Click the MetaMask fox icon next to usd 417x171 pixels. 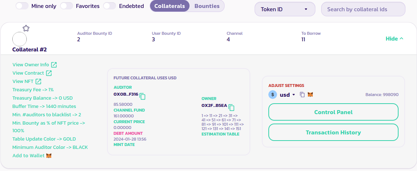(310, 95)
